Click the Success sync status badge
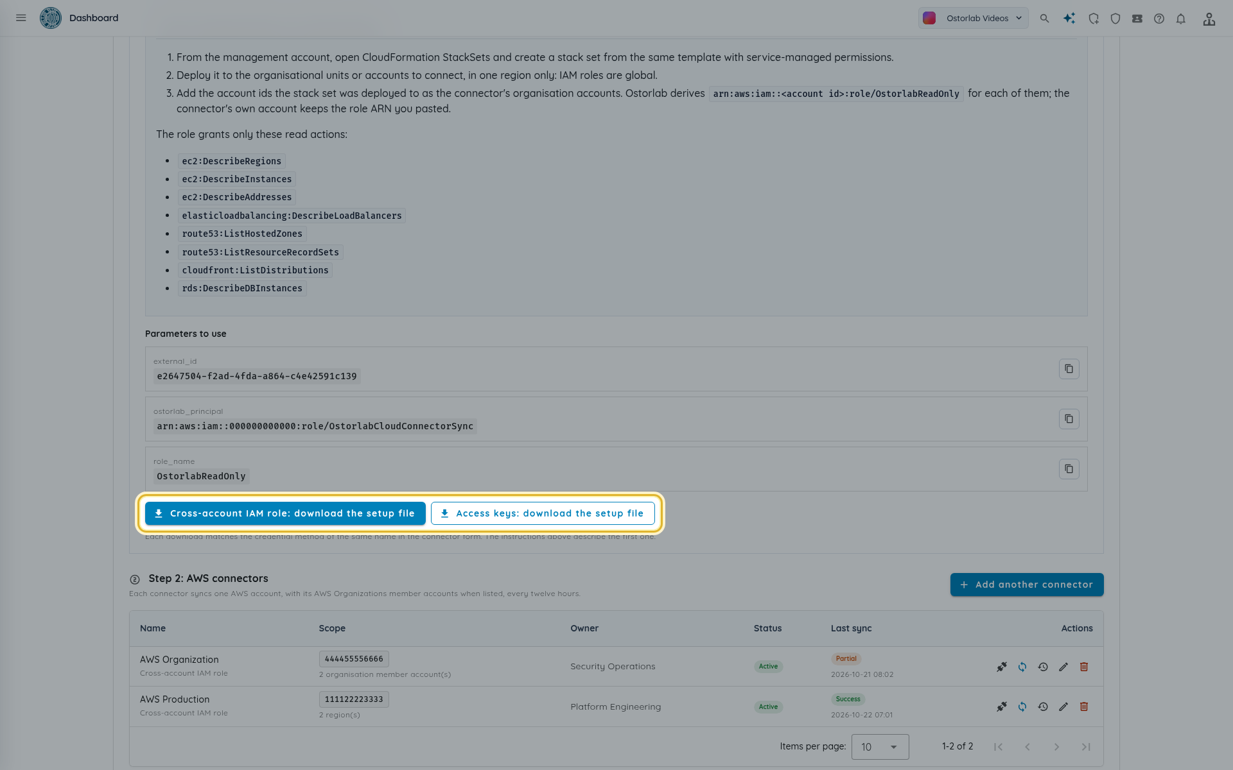 click(848, 699)
